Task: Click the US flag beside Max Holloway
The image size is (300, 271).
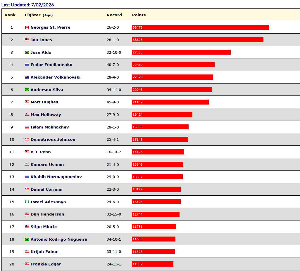Action: (27, 114)
